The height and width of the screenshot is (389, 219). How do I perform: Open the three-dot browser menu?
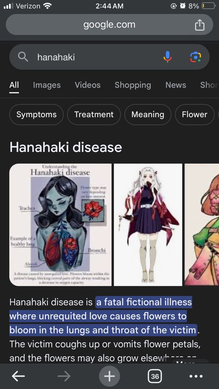[196, 376]
